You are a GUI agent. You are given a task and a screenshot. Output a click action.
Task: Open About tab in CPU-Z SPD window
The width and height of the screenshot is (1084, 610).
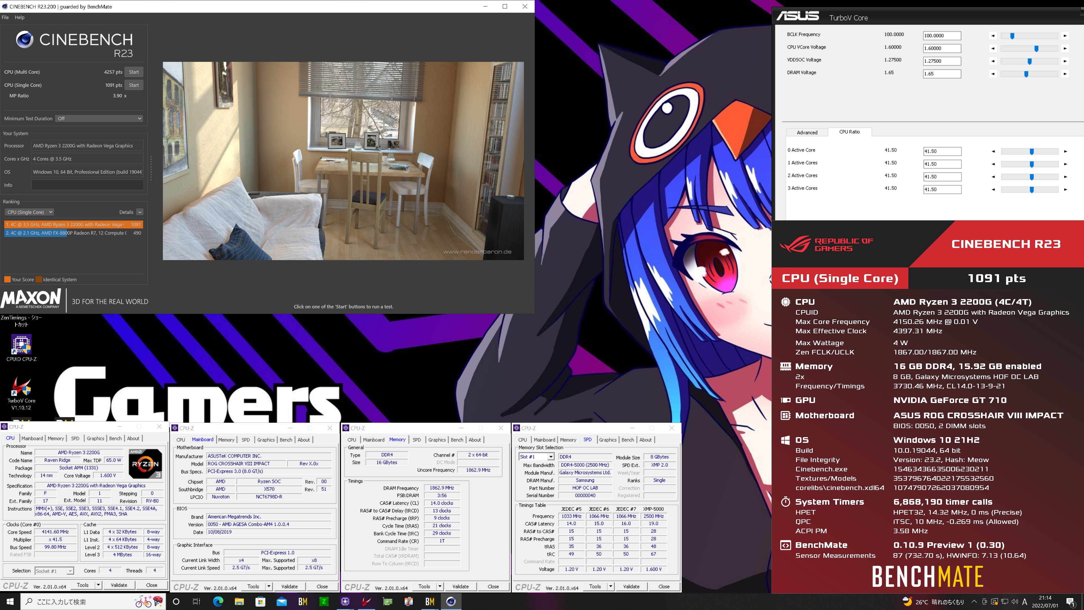pyautogui.click(x=646, y=439)
